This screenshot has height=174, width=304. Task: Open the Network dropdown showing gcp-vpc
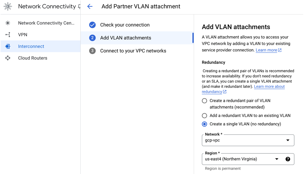pos(248,140)
